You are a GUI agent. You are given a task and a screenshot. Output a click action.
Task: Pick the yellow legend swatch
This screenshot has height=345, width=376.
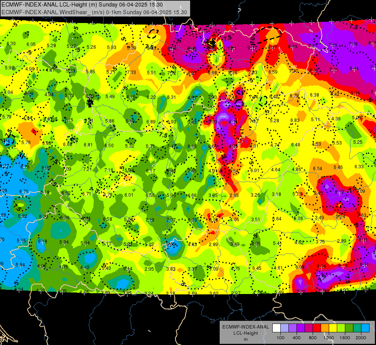(x=333, y=328)
